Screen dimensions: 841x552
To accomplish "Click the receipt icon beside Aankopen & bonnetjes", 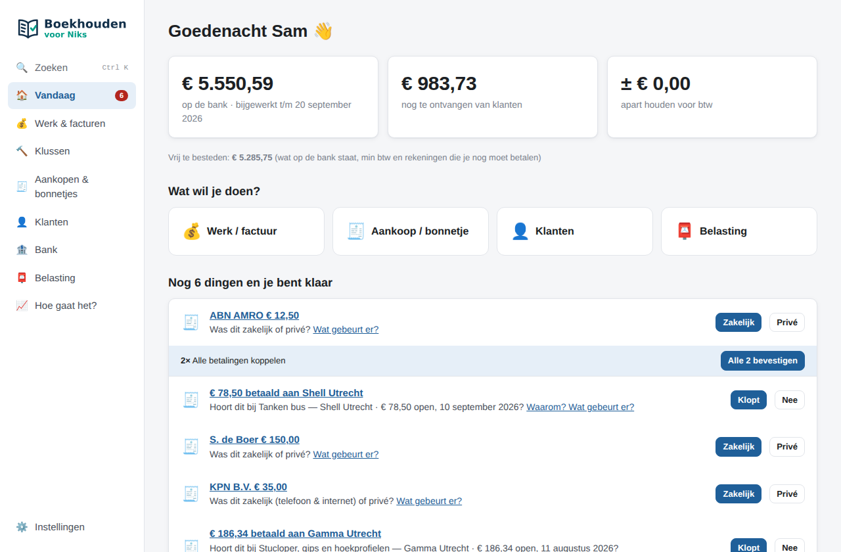I will pyautogui.click(x=22, y=187).
